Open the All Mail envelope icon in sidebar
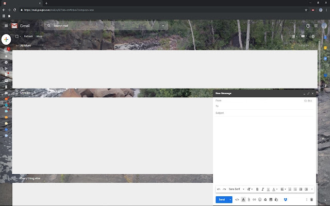Screen dimensions: 330x206 point(6,81)
